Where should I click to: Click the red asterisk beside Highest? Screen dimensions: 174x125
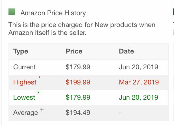(x=40, y=77)
